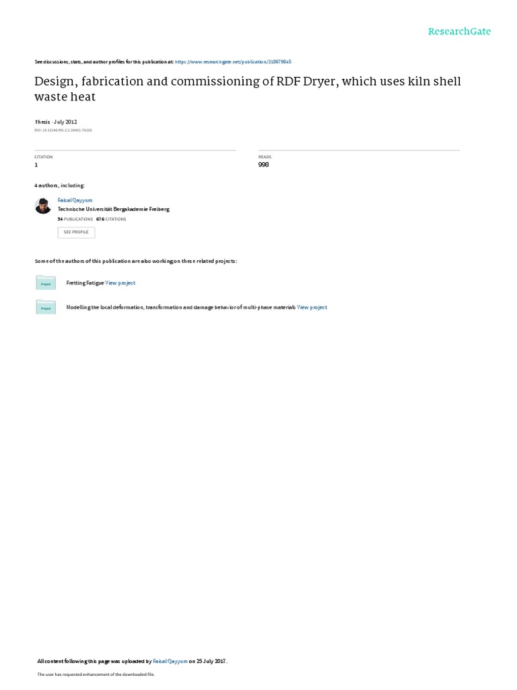
Task: Click the Thesis July 2012 label
Action: tap(56, 122)
